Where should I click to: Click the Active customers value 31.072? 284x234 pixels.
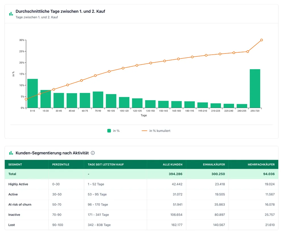[177, 194]
